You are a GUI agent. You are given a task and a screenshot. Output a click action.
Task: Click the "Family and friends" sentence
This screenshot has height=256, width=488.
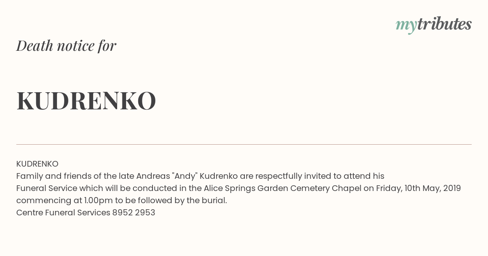(200, 176)
